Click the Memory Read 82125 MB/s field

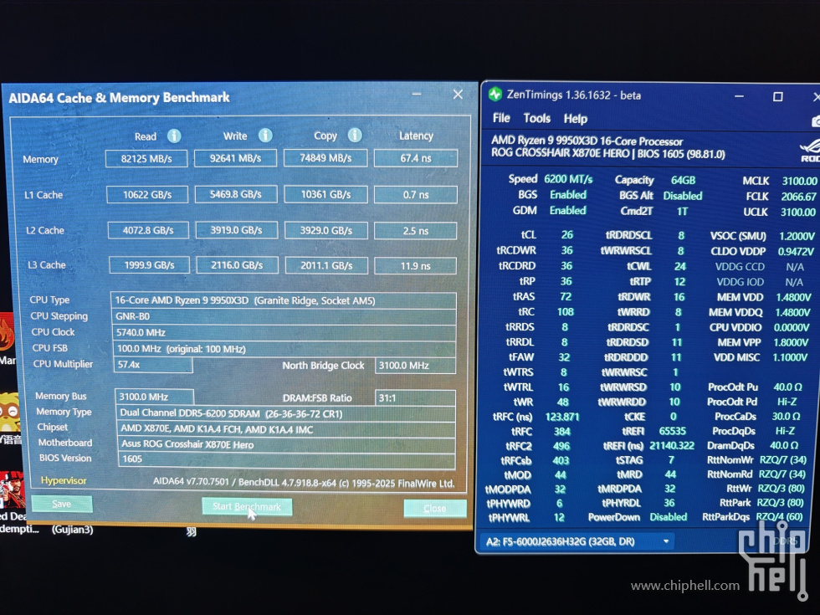coord(146,158)
